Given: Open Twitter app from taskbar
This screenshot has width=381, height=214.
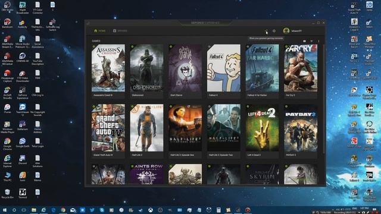Looking at the screenshot, I should point(92,210).
